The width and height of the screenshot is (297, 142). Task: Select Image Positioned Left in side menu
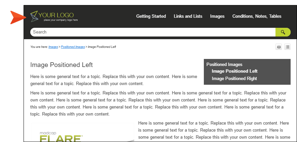(x=234, y=71)
